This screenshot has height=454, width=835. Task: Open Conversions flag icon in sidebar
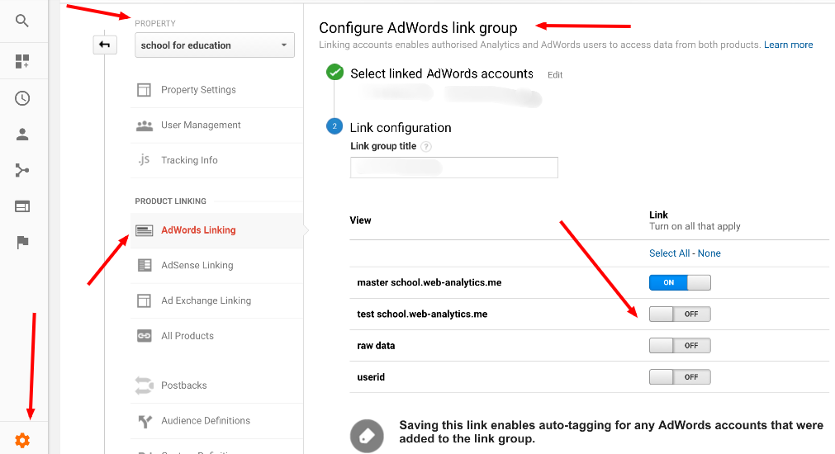[x=22, y=242]
